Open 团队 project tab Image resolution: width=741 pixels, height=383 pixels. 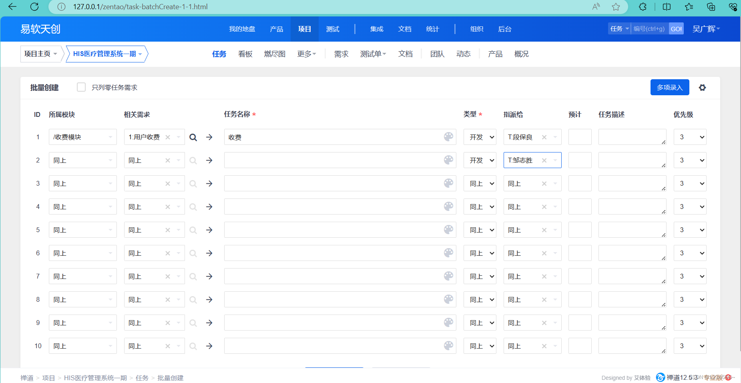438,54
